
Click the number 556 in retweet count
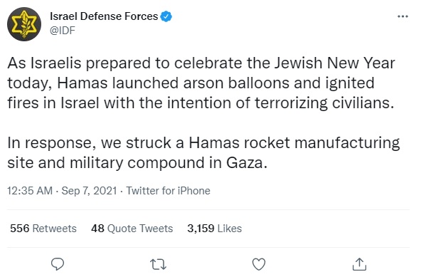[x=20, y=229]
